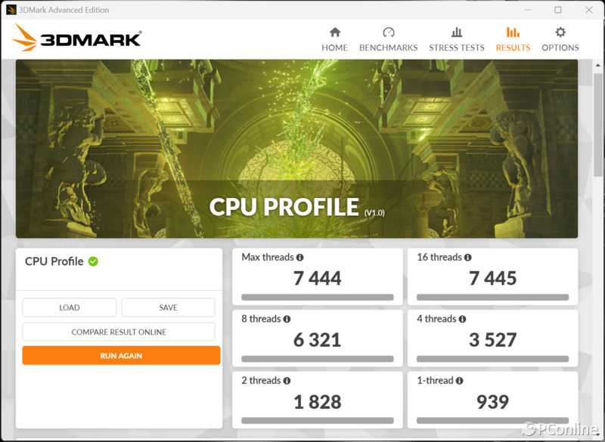
Task: Click the 4 threads info icon
Action: click(462, 319)
